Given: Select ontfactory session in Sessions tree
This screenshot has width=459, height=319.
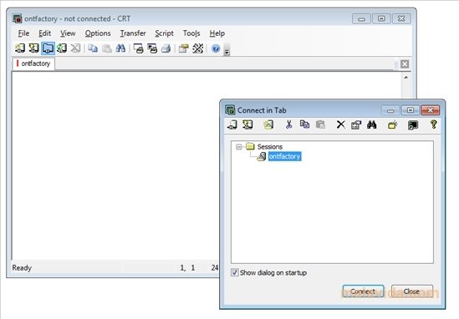Looking at the screenshot, I should click(x=284, y=156).
